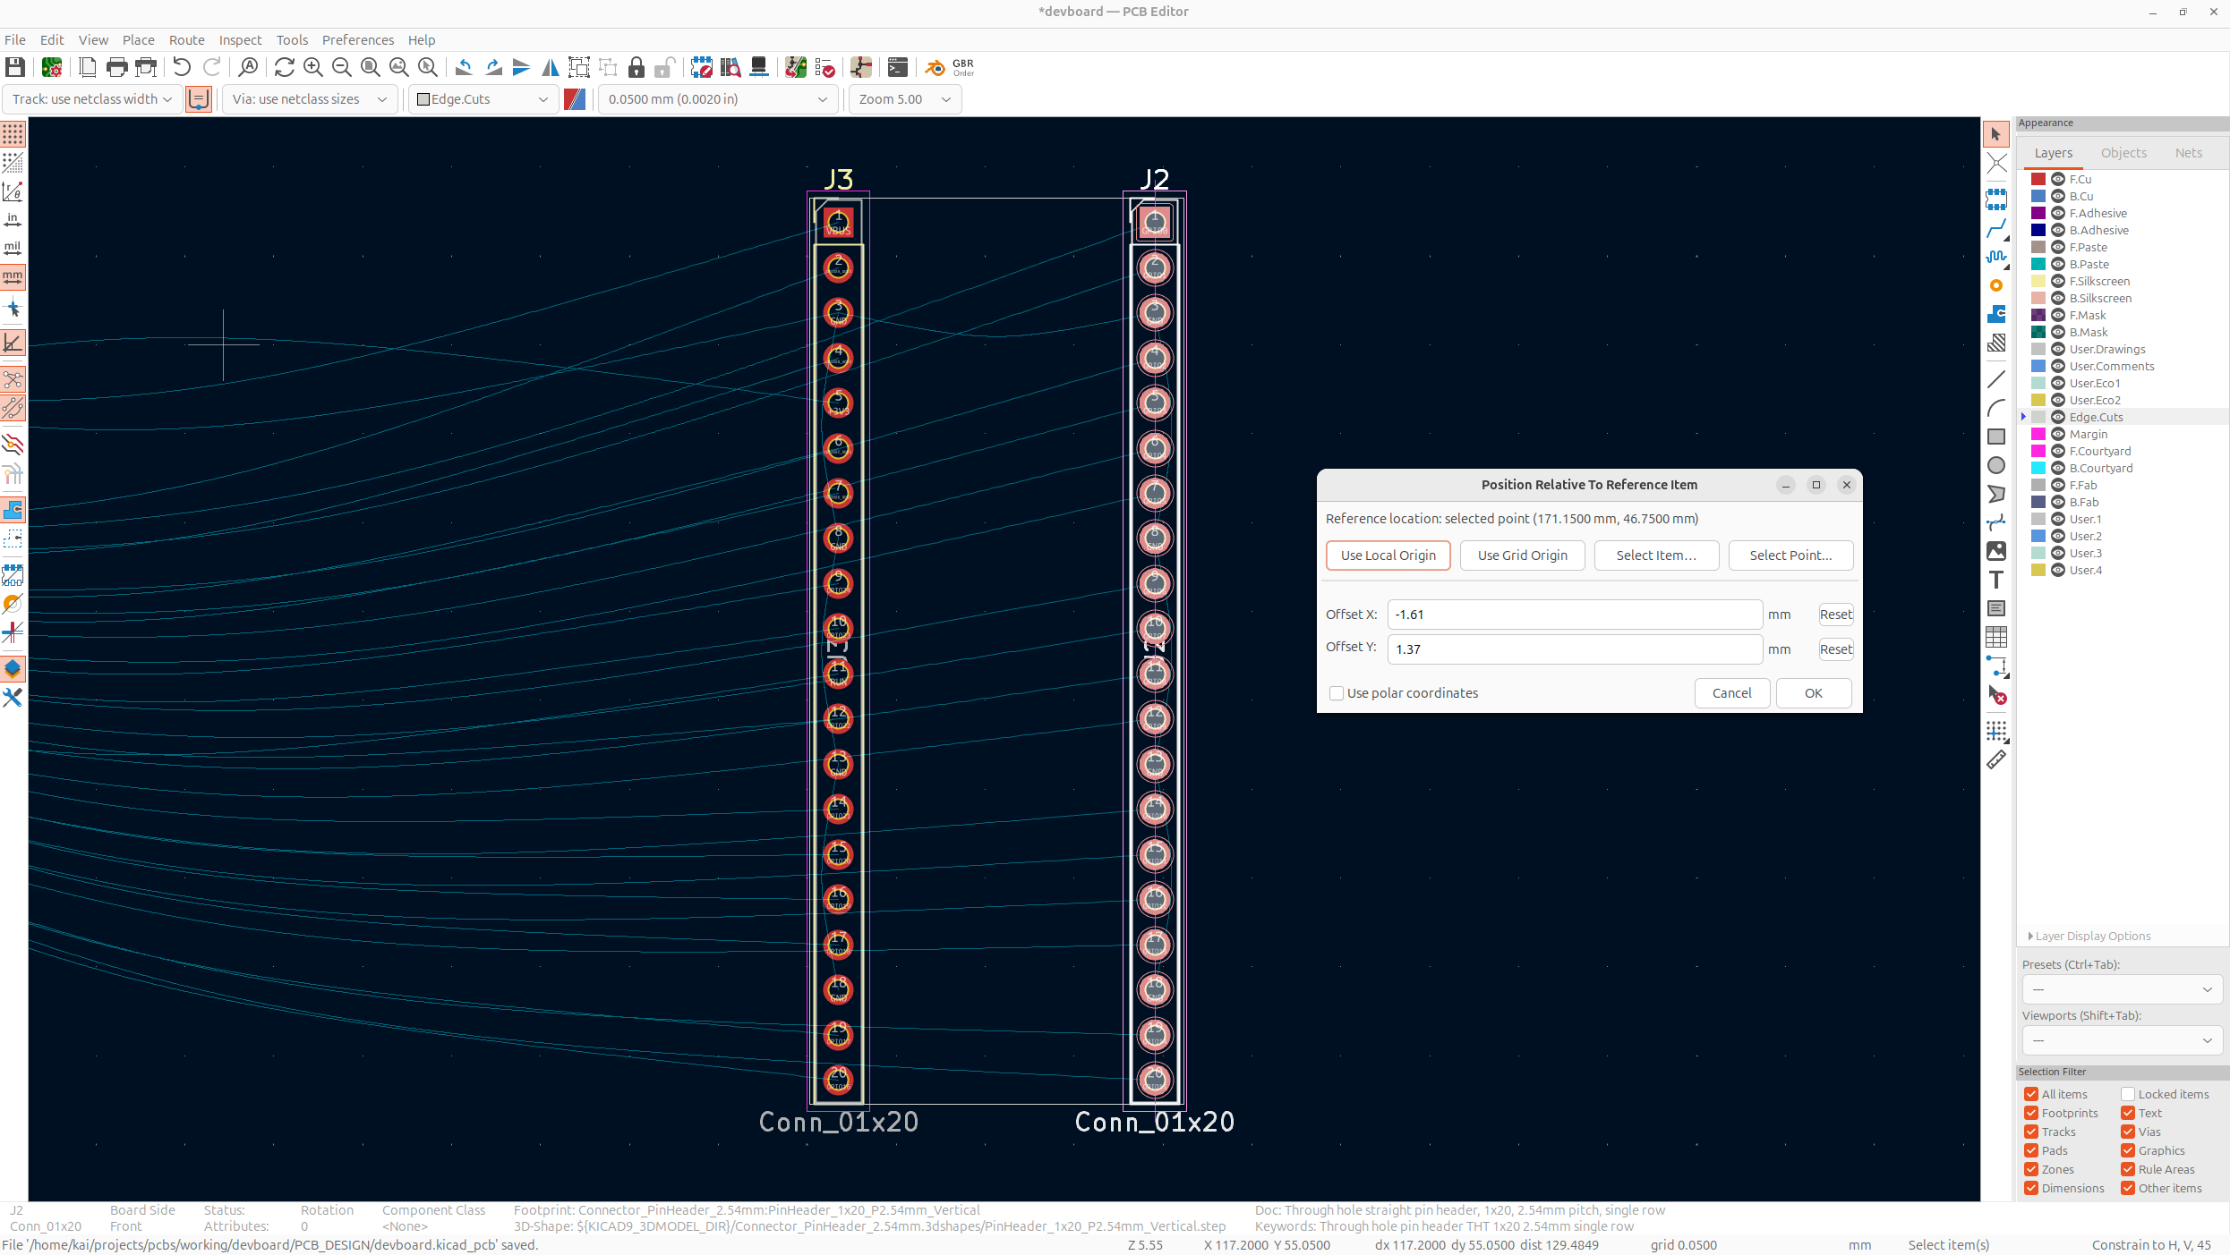This screenshot has height=1255, width=2230.
Task: Select the Draw Rectangle tool
Action: 1995,437
